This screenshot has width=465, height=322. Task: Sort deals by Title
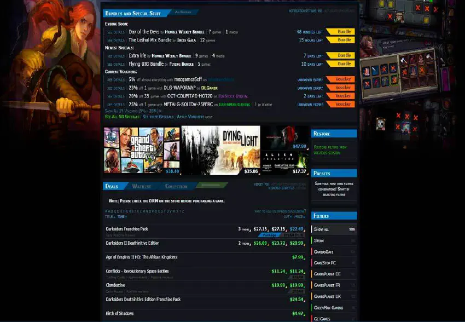109,217
